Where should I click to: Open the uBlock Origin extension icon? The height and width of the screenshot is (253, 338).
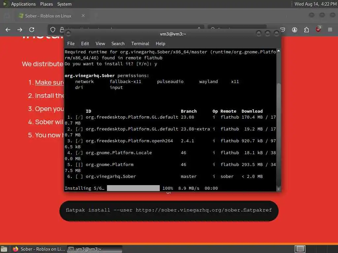(x=318, y=29)
